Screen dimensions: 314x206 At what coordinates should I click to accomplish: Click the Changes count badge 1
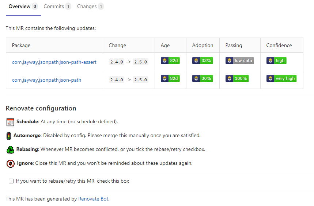tap(101, 7)
